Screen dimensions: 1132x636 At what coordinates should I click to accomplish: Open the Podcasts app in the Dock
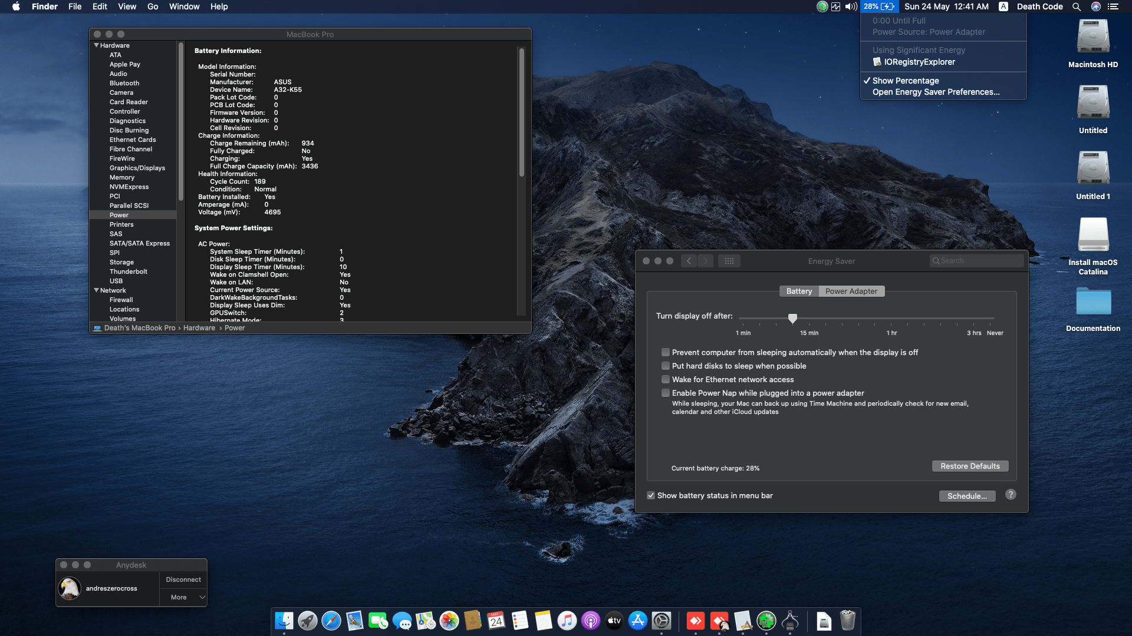point(590,621)
